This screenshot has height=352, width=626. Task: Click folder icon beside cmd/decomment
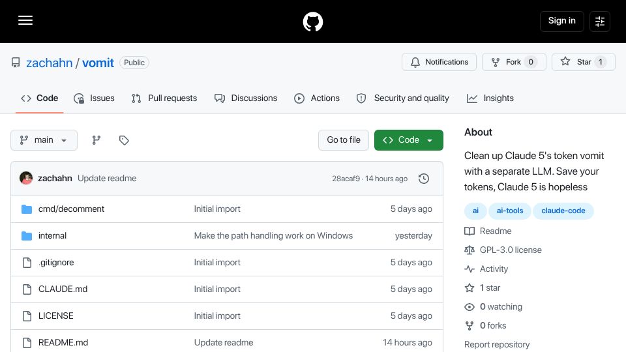27,209
